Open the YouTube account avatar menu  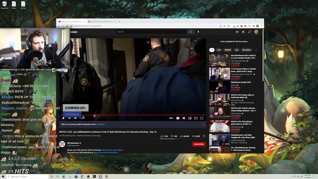coord(256,32)
